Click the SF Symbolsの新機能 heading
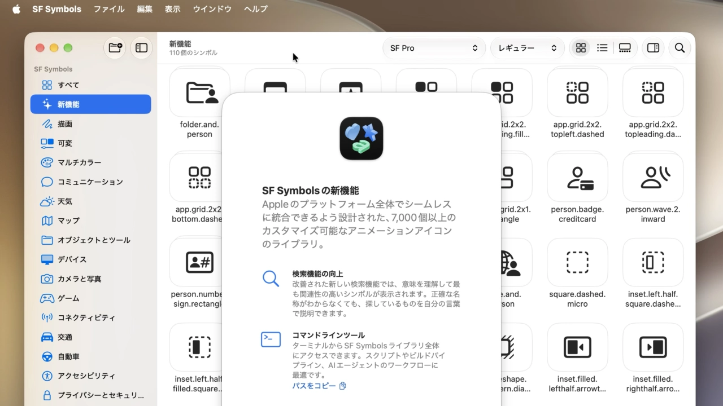This screenshot has height=406, width=723. (310, 191)
